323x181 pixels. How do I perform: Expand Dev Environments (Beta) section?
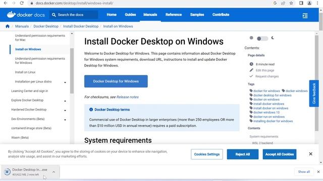click(x=65, y=120)
